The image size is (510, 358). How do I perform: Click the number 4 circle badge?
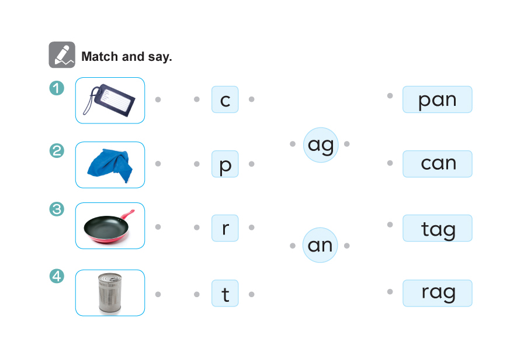[x=57, y=276]
